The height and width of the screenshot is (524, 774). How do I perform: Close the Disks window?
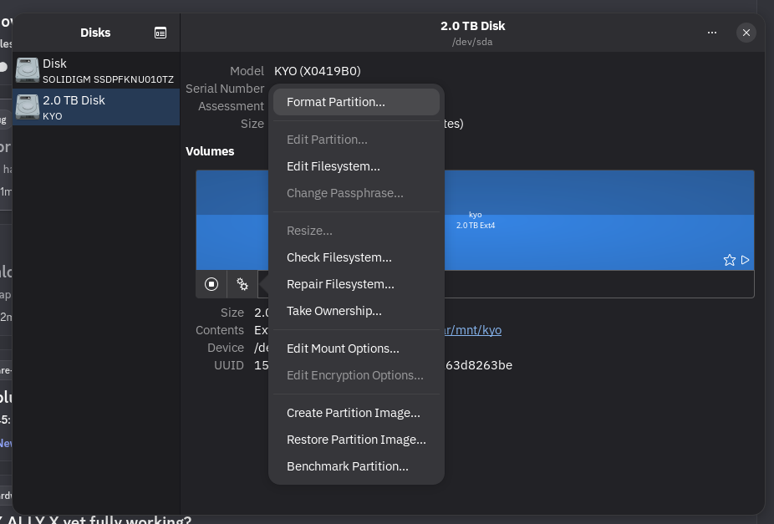(746, 33)
